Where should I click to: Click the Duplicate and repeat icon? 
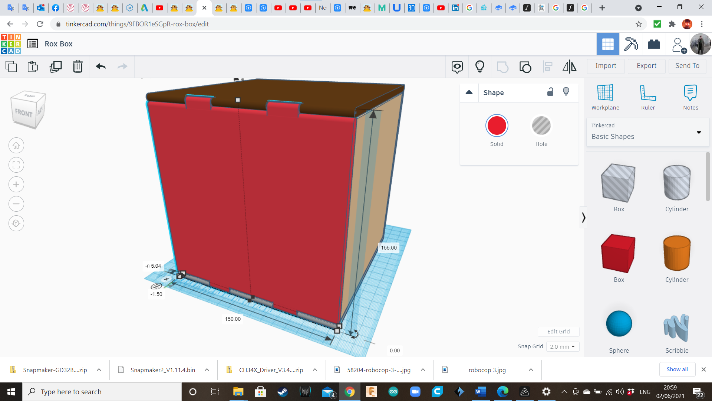coord(56,67)
